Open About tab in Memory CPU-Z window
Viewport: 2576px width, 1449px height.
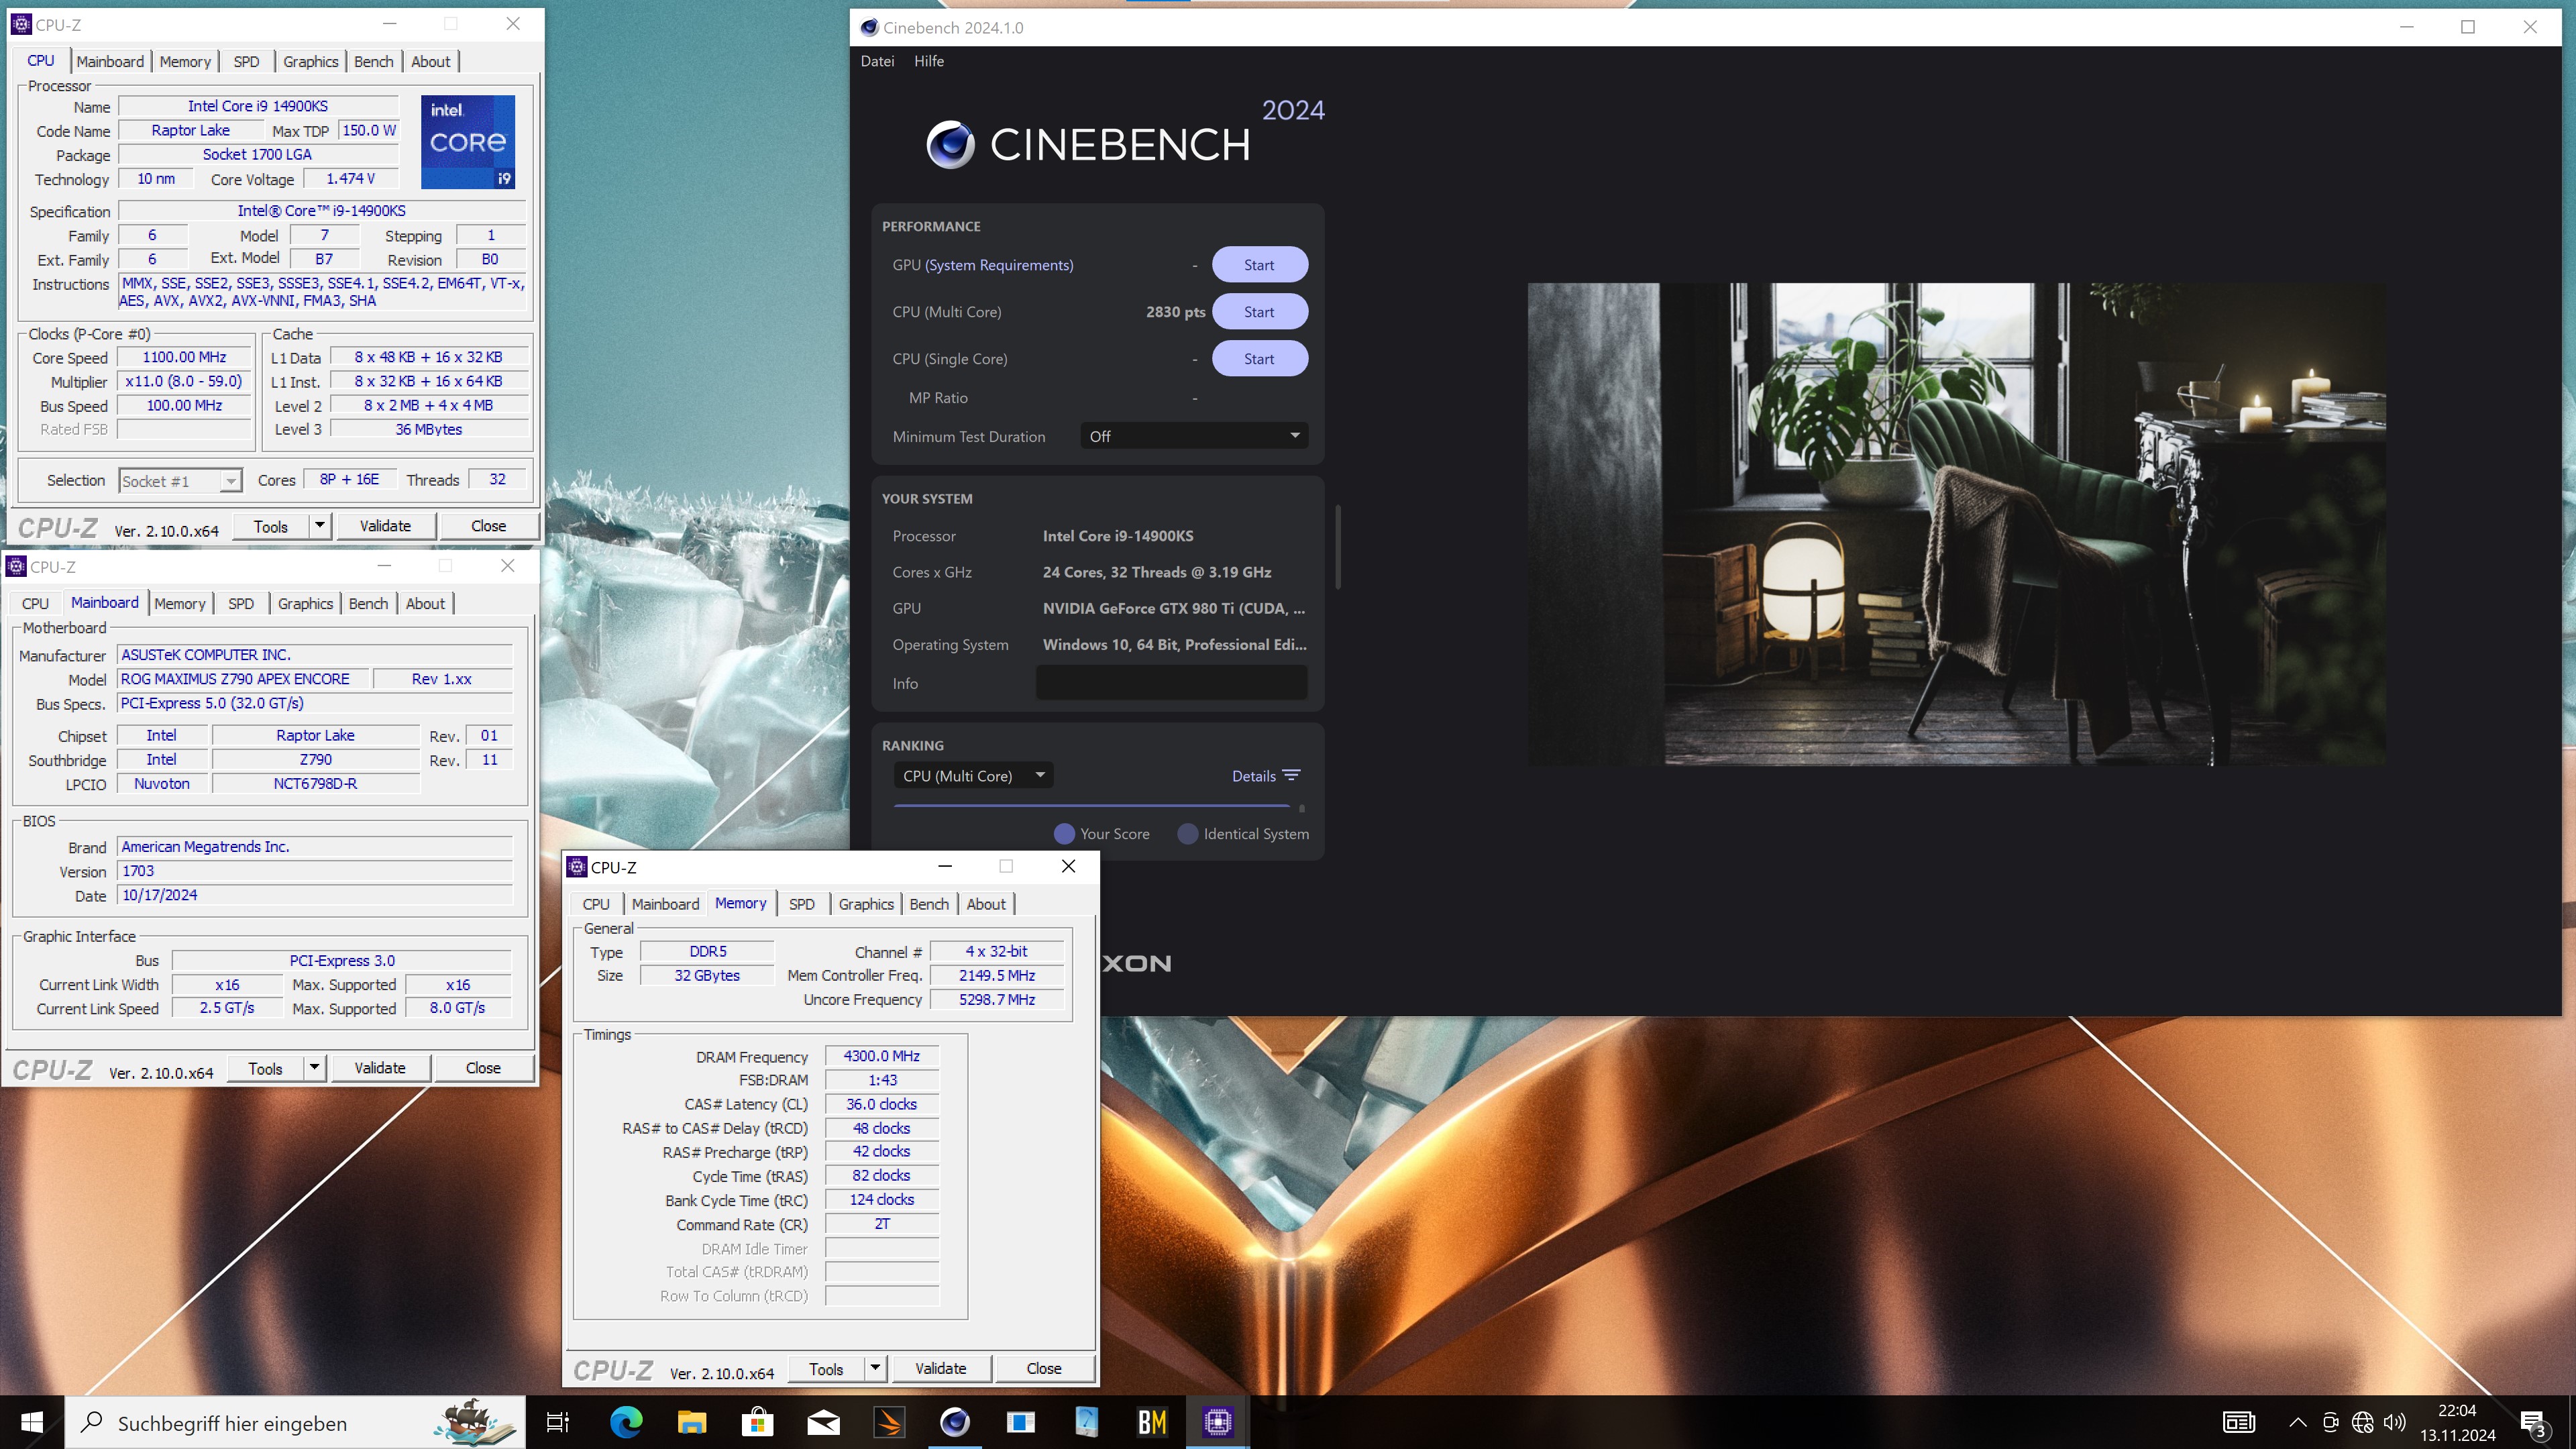(x=986, y=904)
